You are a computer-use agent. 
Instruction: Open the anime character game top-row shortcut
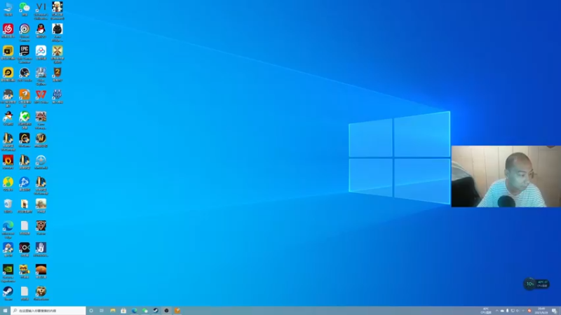point(58,10)
